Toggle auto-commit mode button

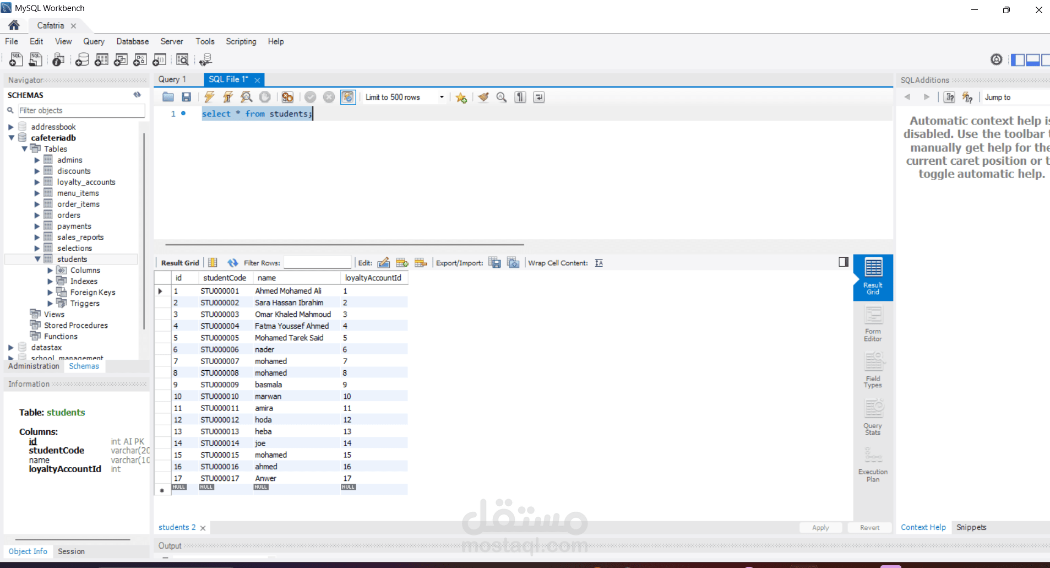(x=348, y=97)
